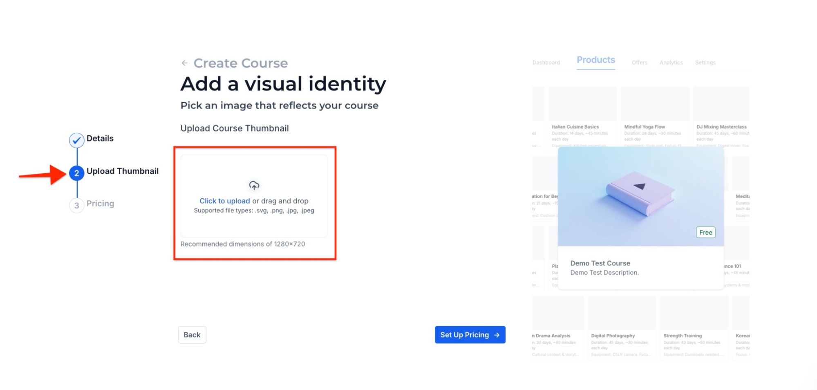Click the Demo Test Course title
This screenshot has width=817, height=390.
point(600,263)
